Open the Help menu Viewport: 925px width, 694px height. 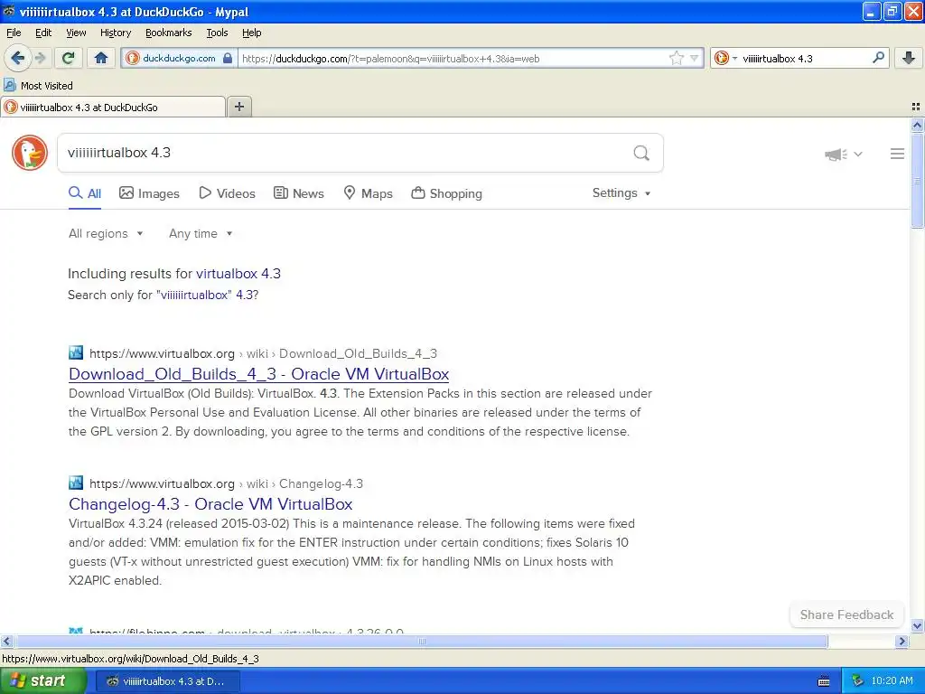tap(252, 33)
